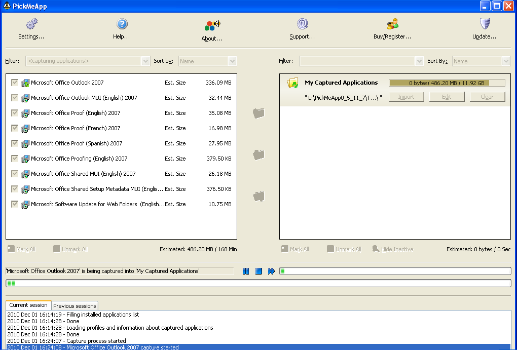This screenshot has height=350, width=517.
Task: Switch to Previous sessions tab
Action: click(x=75, y=306)
